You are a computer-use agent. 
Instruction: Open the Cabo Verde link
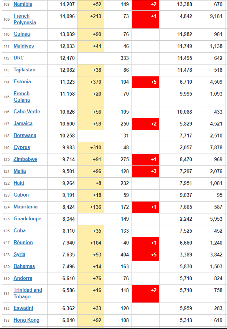(x=27, y=112)
